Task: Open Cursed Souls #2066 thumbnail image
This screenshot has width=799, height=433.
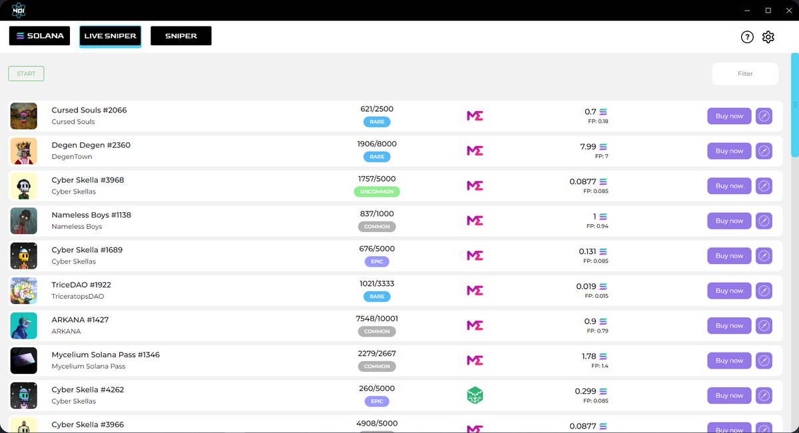Action: [23, 116]
